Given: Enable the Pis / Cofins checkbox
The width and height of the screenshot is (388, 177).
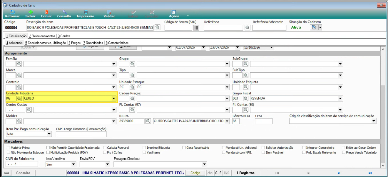Looking at the screenshot, I should tap(105, 153).
